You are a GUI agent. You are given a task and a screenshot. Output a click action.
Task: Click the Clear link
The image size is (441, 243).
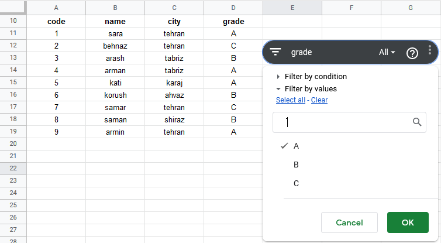(319, 100)
